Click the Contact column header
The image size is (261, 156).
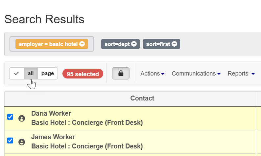click(142, 98)
